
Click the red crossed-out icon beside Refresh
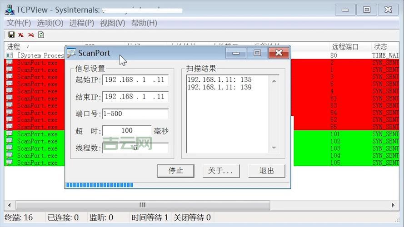pos(31,35)
